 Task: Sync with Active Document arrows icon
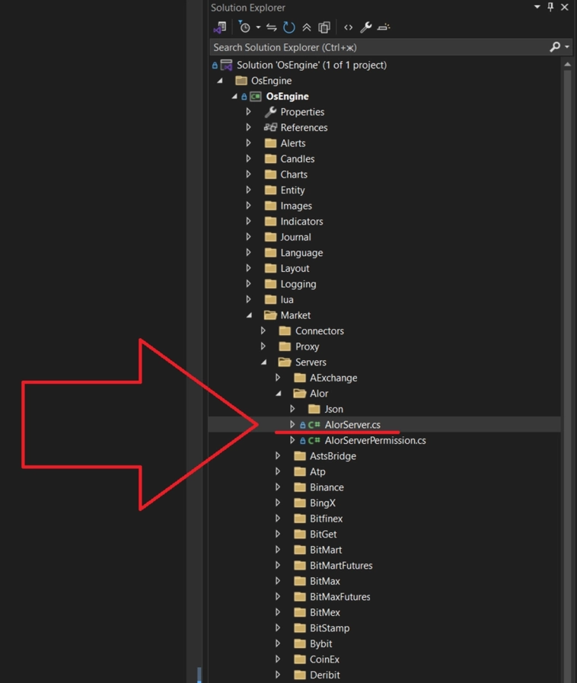pyautogui.click(x=272, y=27)
